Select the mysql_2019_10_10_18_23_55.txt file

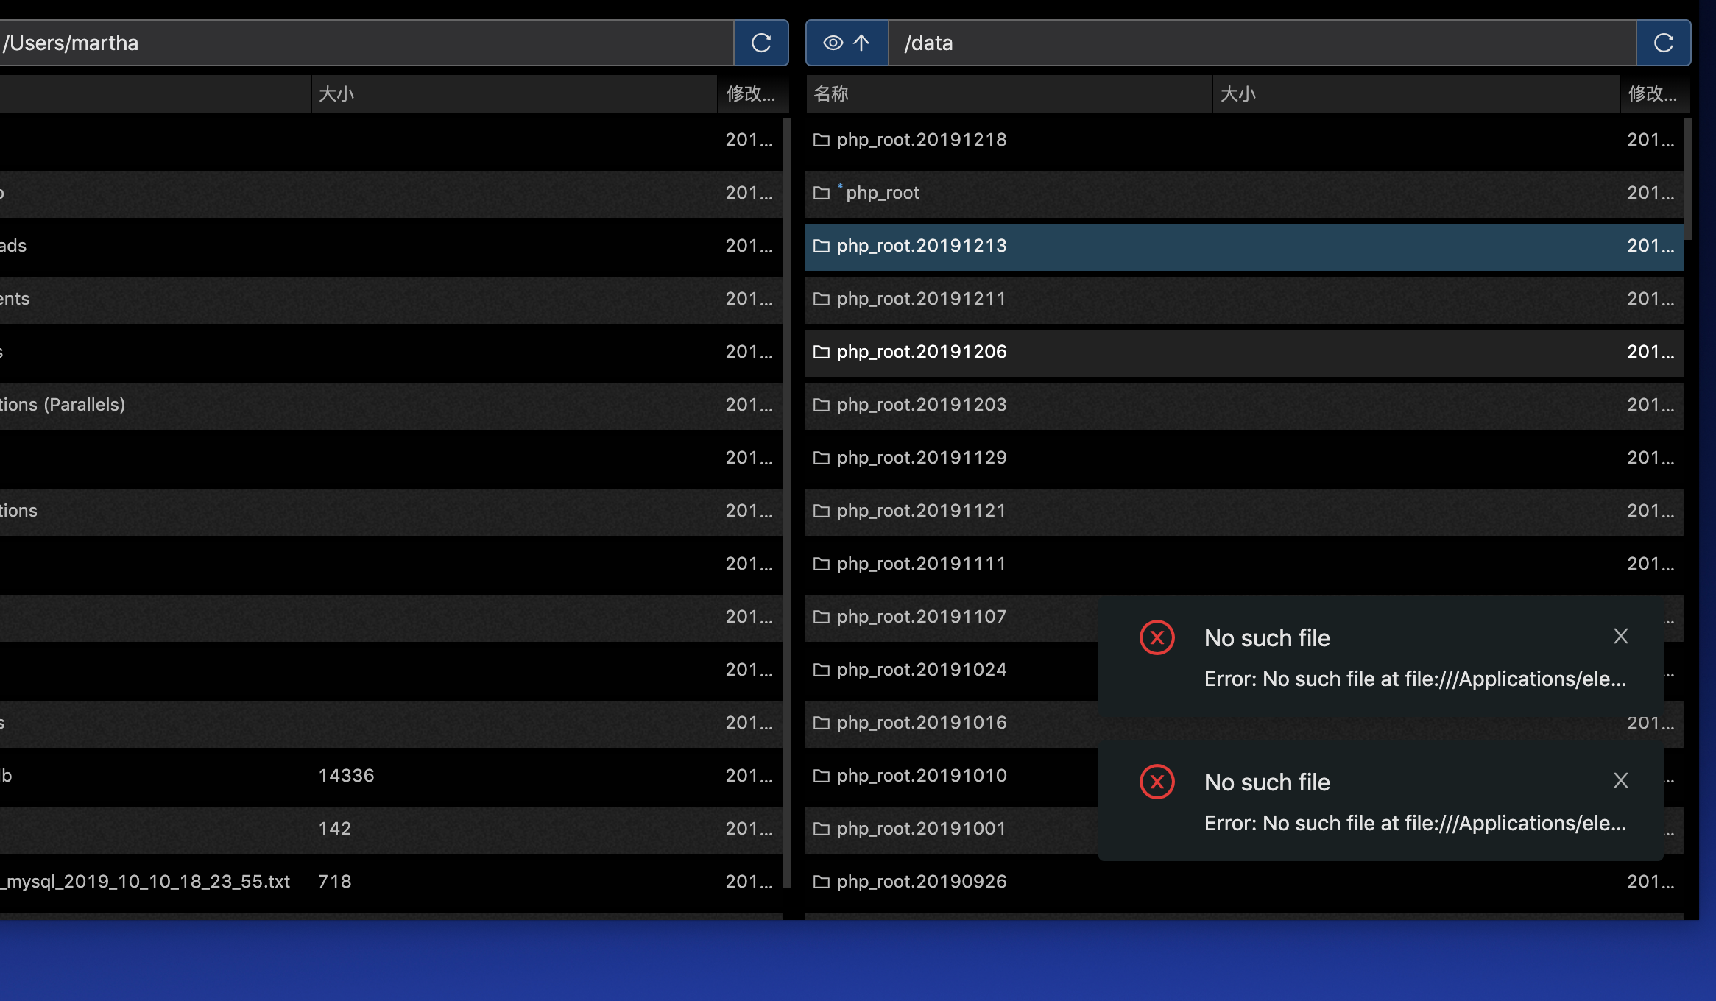147,882
